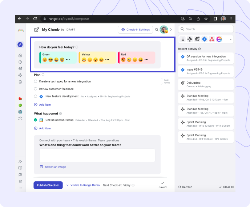Filter activity by the meetings icon tab
Screen dimensions: 250x207
[190, 39]
